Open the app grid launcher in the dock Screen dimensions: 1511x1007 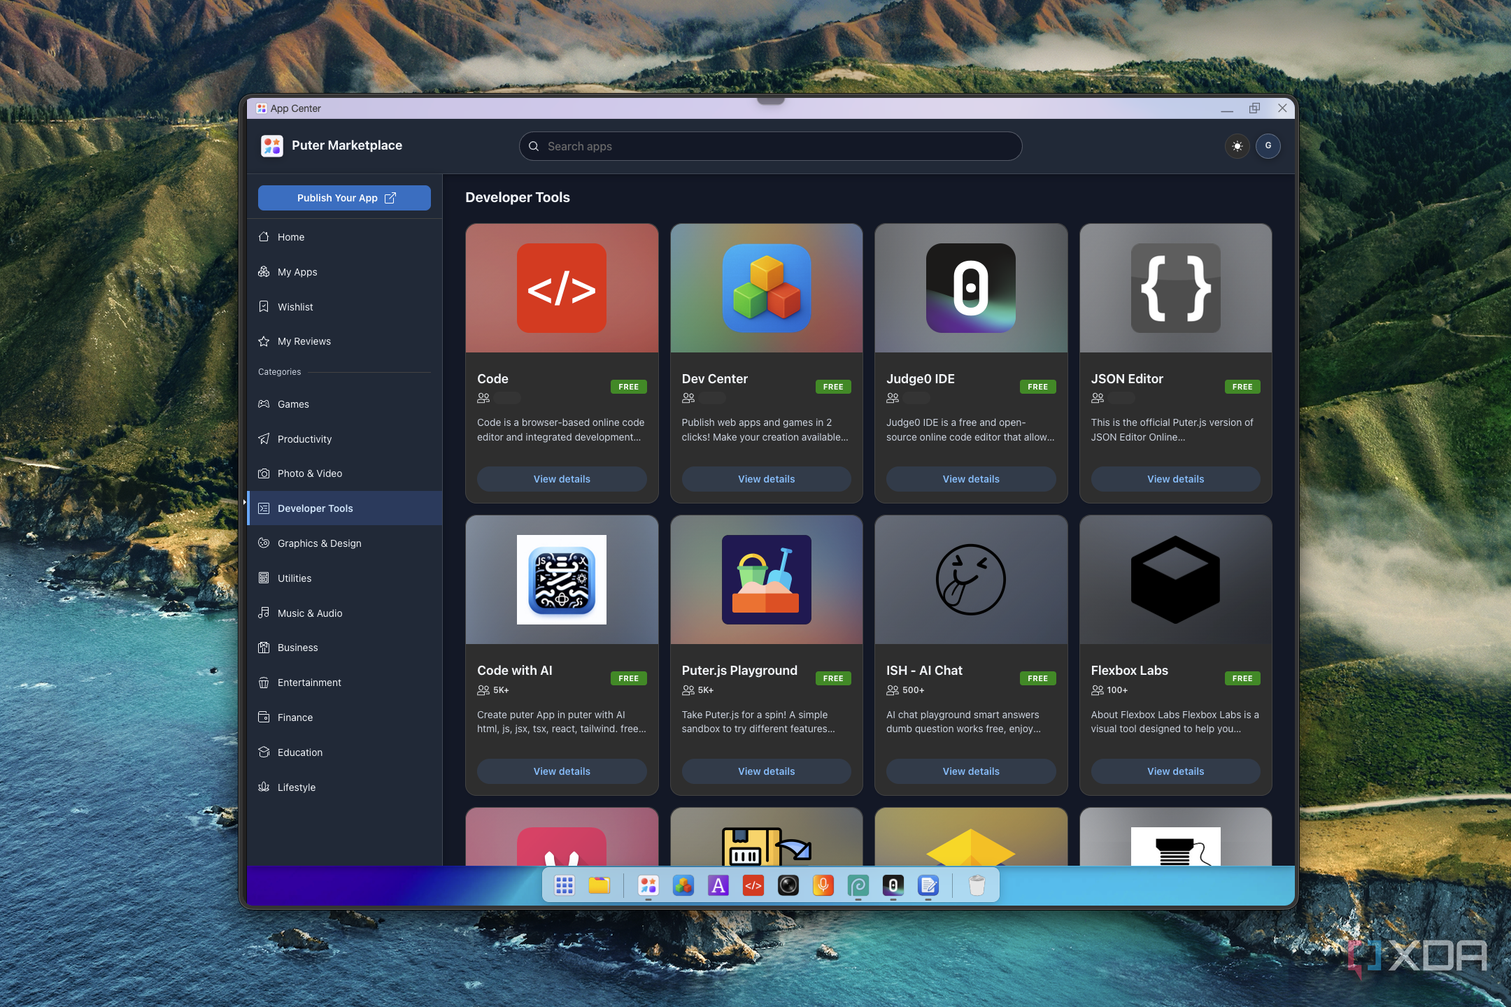click(565, 885)
